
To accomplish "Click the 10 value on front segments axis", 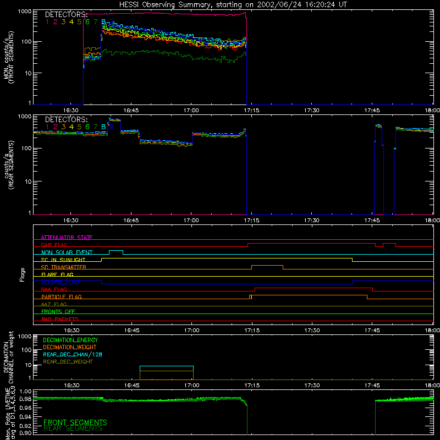I will pyautogui.click(x=29, y=73).
